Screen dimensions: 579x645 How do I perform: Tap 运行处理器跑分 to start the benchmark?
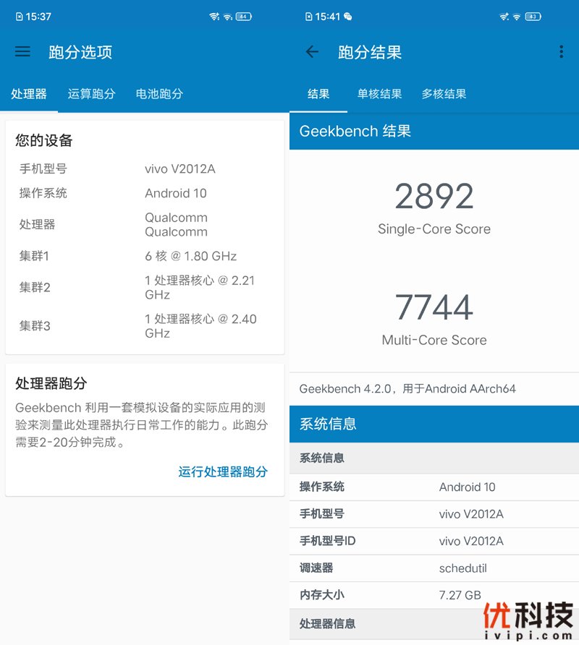click(x=223, y=471)
